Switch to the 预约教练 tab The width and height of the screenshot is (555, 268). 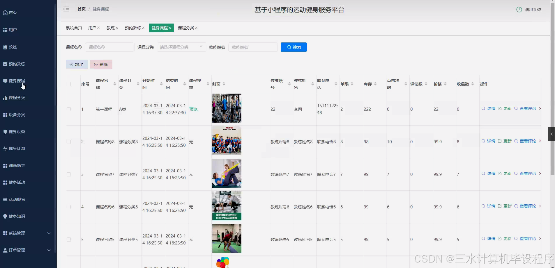click(x=133, y=28)
